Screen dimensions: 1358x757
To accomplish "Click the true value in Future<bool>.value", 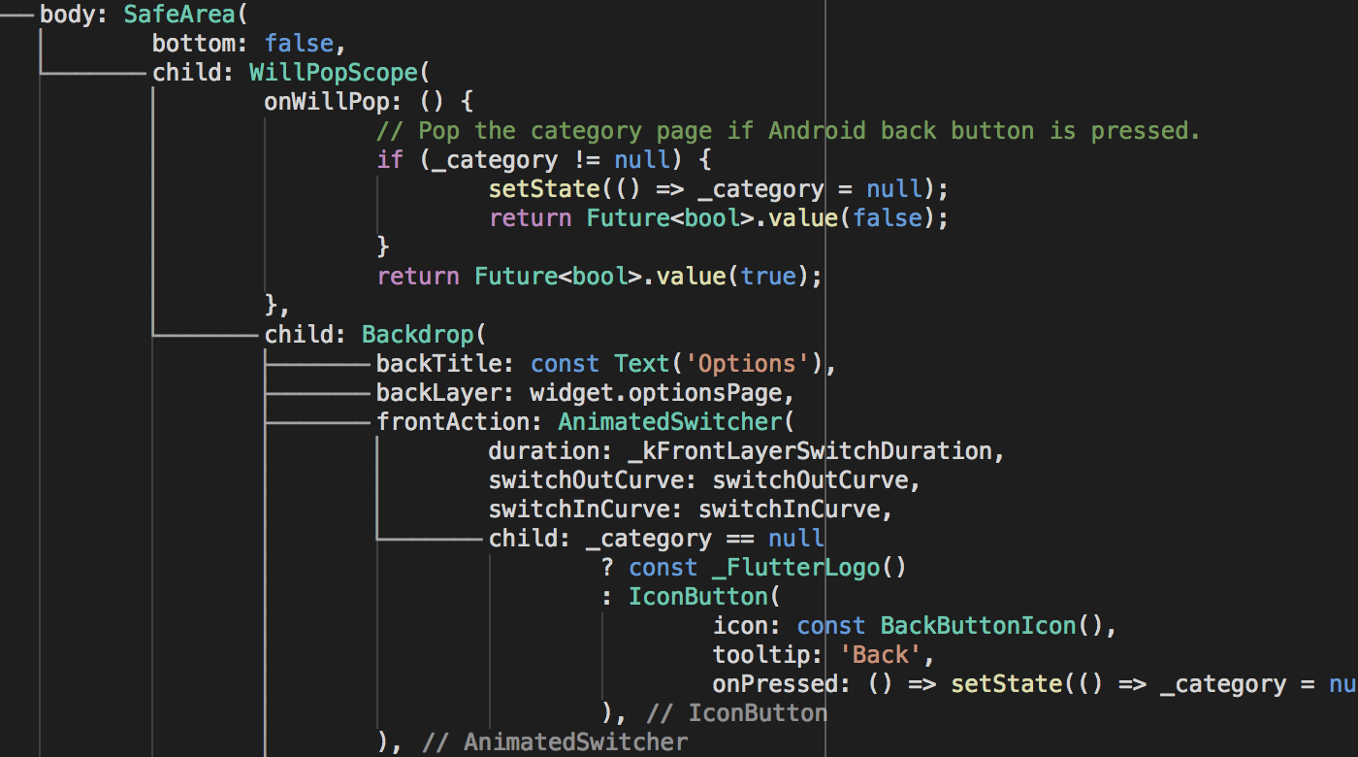I will (x=767, y=277).
